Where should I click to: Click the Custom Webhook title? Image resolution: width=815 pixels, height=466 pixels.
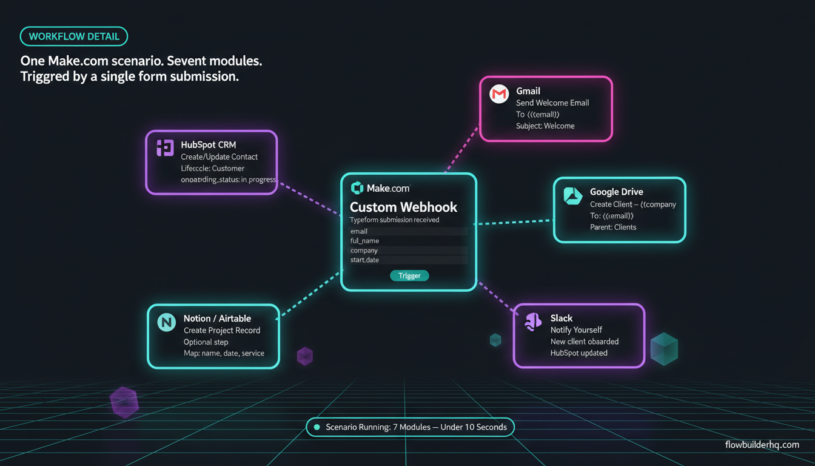coord(403,207)
